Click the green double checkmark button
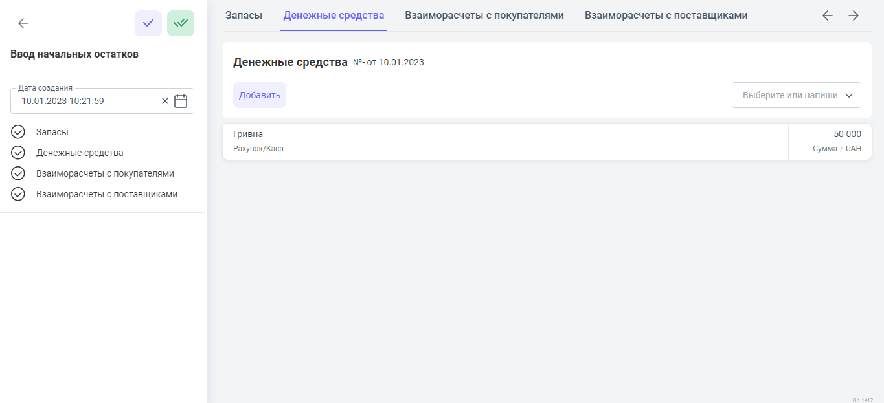Screen dimensions: 884x403 tap(181, 23)
